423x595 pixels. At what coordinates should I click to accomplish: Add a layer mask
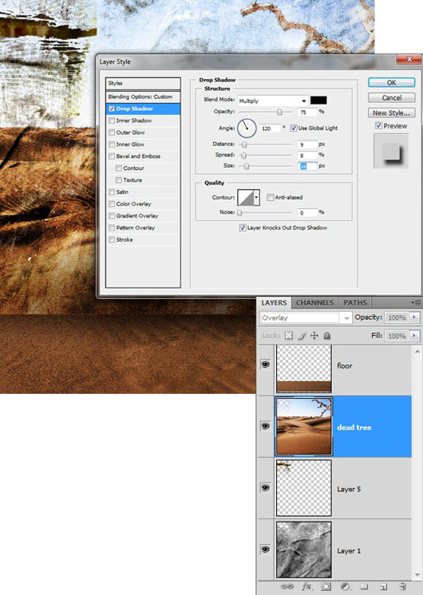point(326,586)
